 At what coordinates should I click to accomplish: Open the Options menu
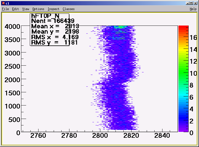click(38, 9)
